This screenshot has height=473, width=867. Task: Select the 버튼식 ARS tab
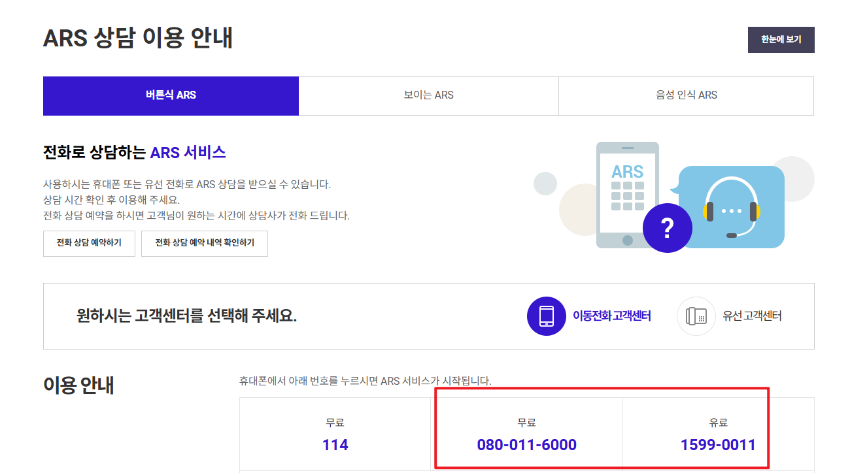(171, 95)
